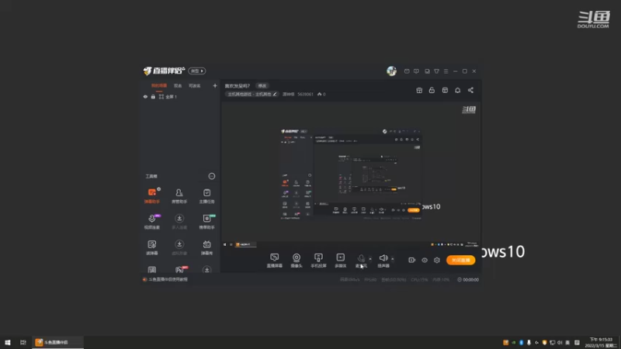Switch to the third scene tab

point(195,85)
